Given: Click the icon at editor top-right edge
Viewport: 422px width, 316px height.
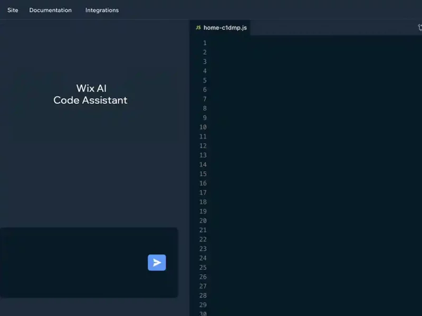Looking at the screenshot, I should click(420, 28).
